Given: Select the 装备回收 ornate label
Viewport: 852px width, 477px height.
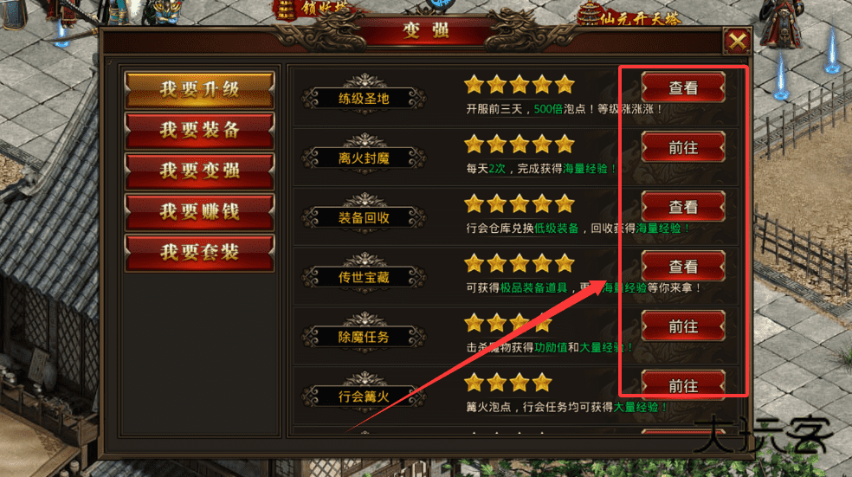Looking at the screenshot, I should 364,216.
